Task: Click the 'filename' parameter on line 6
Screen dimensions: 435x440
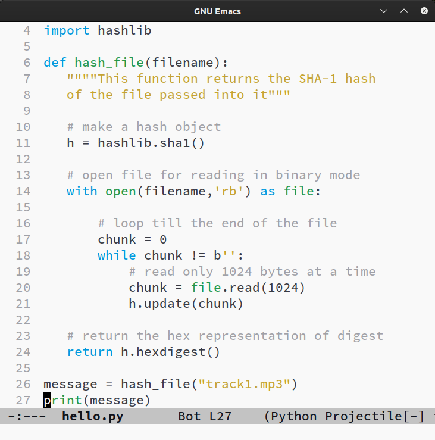Action: point(183,63)
